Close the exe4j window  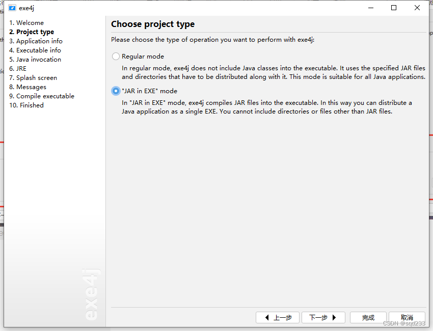[417, 8]
